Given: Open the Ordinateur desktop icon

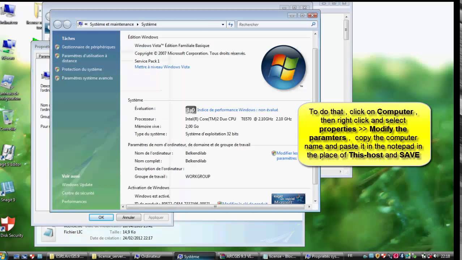Looking at the screenshot, I should [x=8, y=14].
